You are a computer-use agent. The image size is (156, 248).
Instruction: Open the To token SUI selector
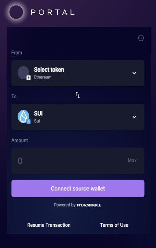click(x=78, y=117)
